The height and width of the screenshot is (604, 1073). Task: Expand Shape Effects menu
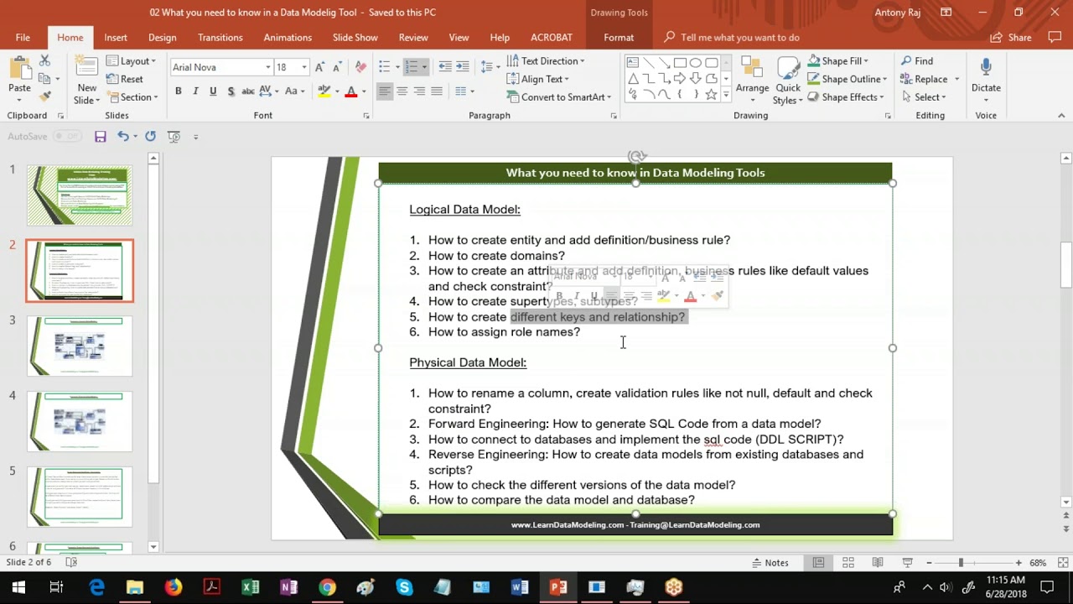846,97
